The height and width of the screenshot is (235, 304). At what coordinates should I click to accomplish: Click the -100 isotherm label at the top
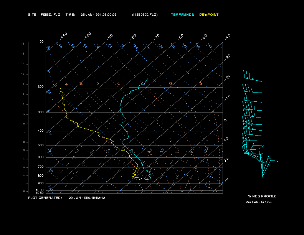tap(87, 36)
